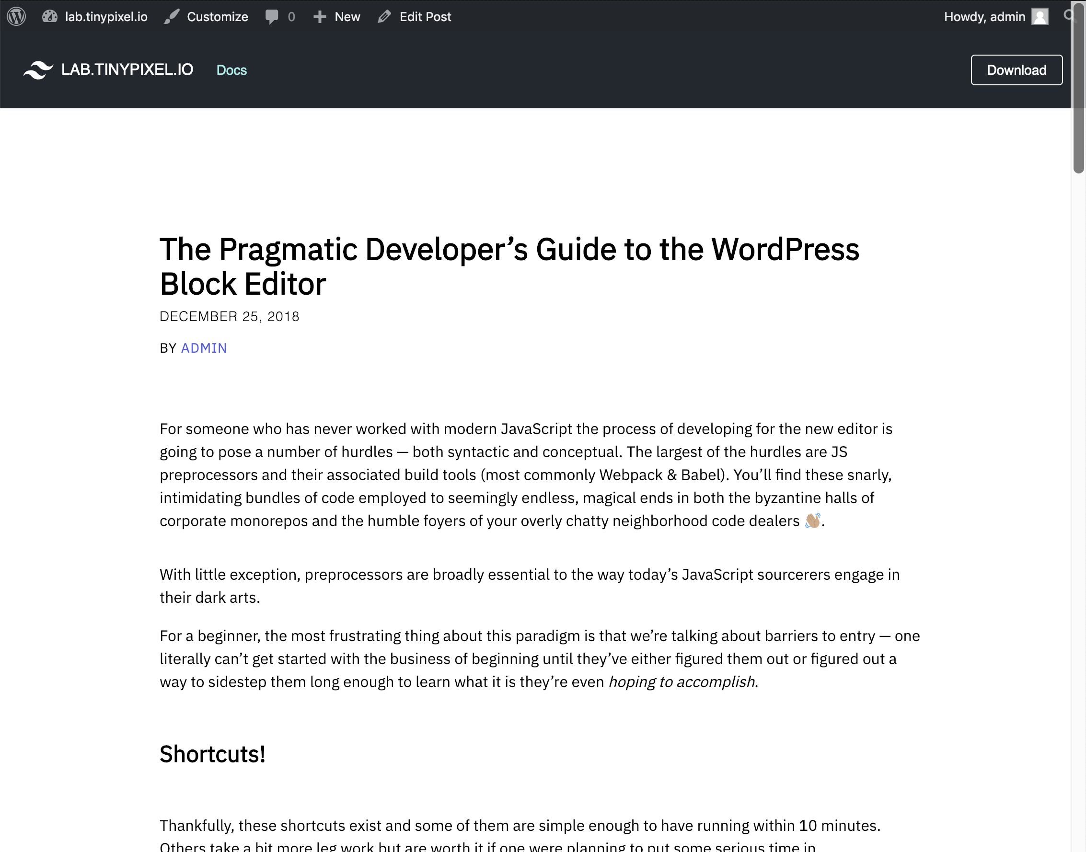Open the ADMIN author link
The width and height of the screenshot is (1086, 852).
[204, 348]
